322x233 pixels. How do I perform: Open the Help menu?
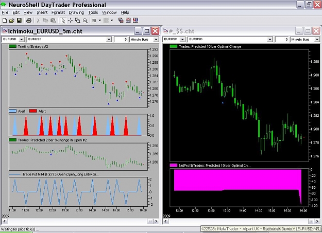pos(125,12)
